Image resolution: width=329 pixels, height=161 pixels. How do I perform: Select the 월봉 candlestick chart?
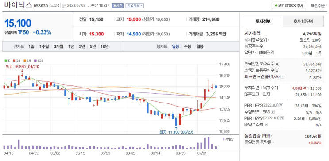click(200, 46)
